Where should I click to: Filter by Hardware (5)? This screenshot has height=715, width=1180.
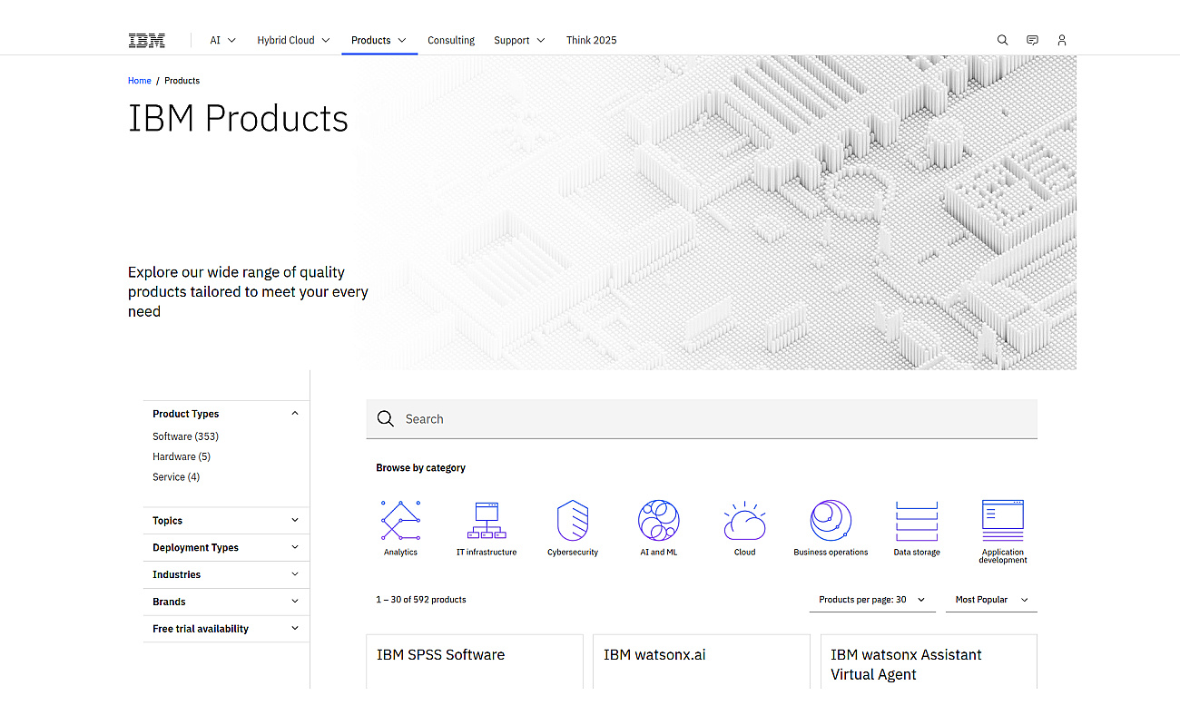point(182,456)
